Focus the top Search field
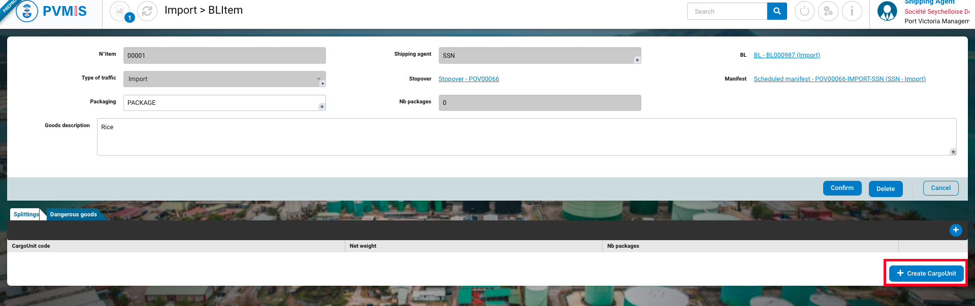The height and width of the screenshot is (306, 975). (727, 11)
